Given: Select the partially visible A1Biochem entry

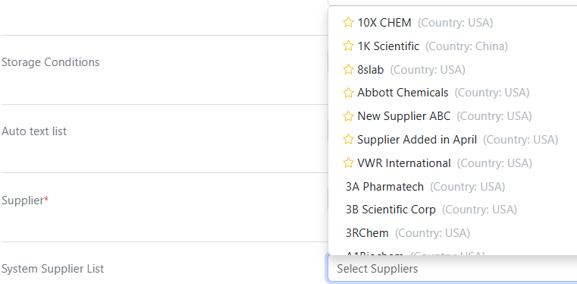Looking at the screenshot, I should point(453,252).
